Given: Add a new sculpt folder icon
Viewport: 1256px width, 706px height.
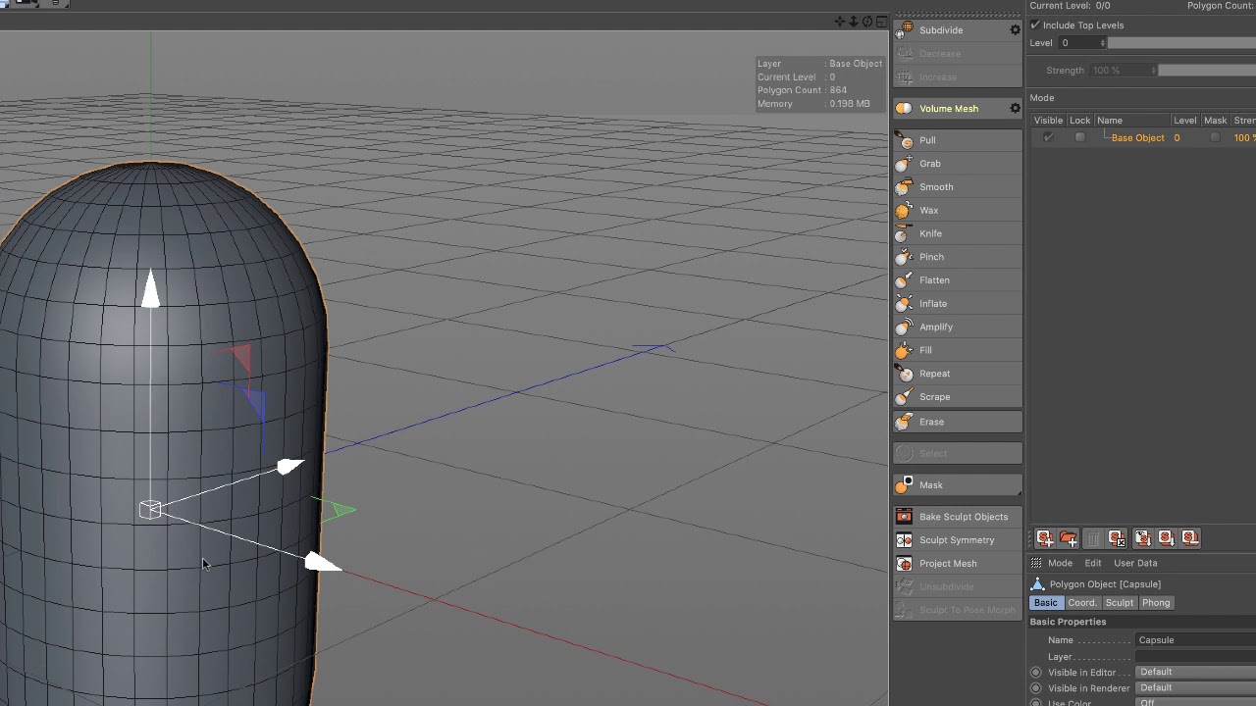Looking at the screenshot, I should tap(1069, 538).
